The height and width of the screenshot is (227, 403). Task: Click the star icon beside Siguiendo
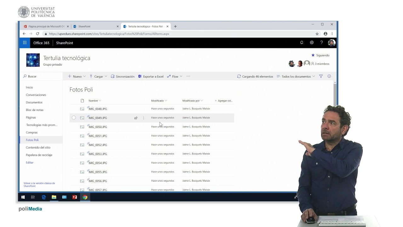pyautogui.click(x=313, y=55)
